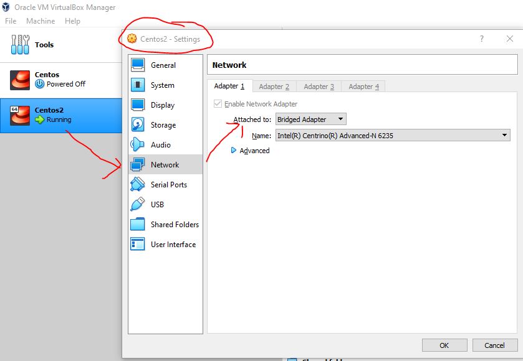This screenshot has height=361, width=523.
Task: Open the adapter Name dropdown
Action: (x=392, y=135)
